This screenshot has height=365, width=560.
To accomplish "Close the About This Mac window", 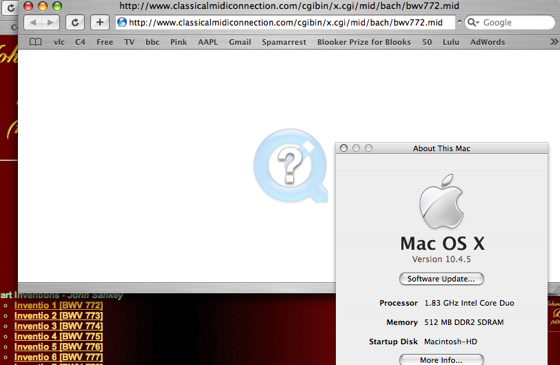I will click(x=344, y=148).
